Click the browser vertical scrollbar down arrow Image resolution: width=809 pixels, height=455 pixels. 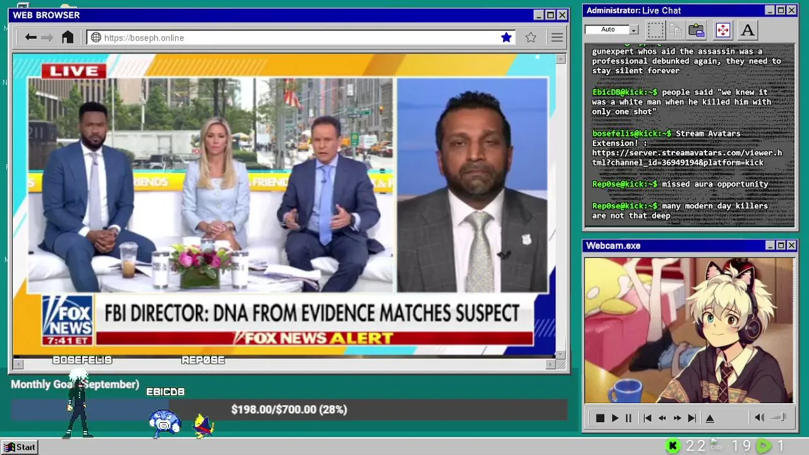(x=560, y=354)
